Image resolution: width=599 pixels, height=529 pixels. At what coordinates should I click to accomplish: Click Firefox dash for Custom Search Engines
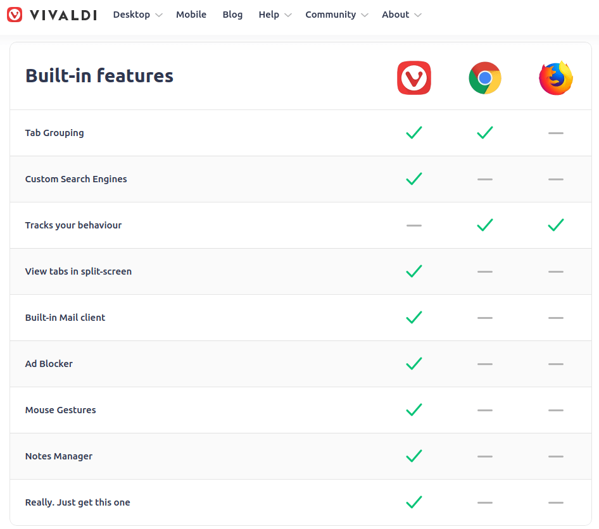pos(556,179)
